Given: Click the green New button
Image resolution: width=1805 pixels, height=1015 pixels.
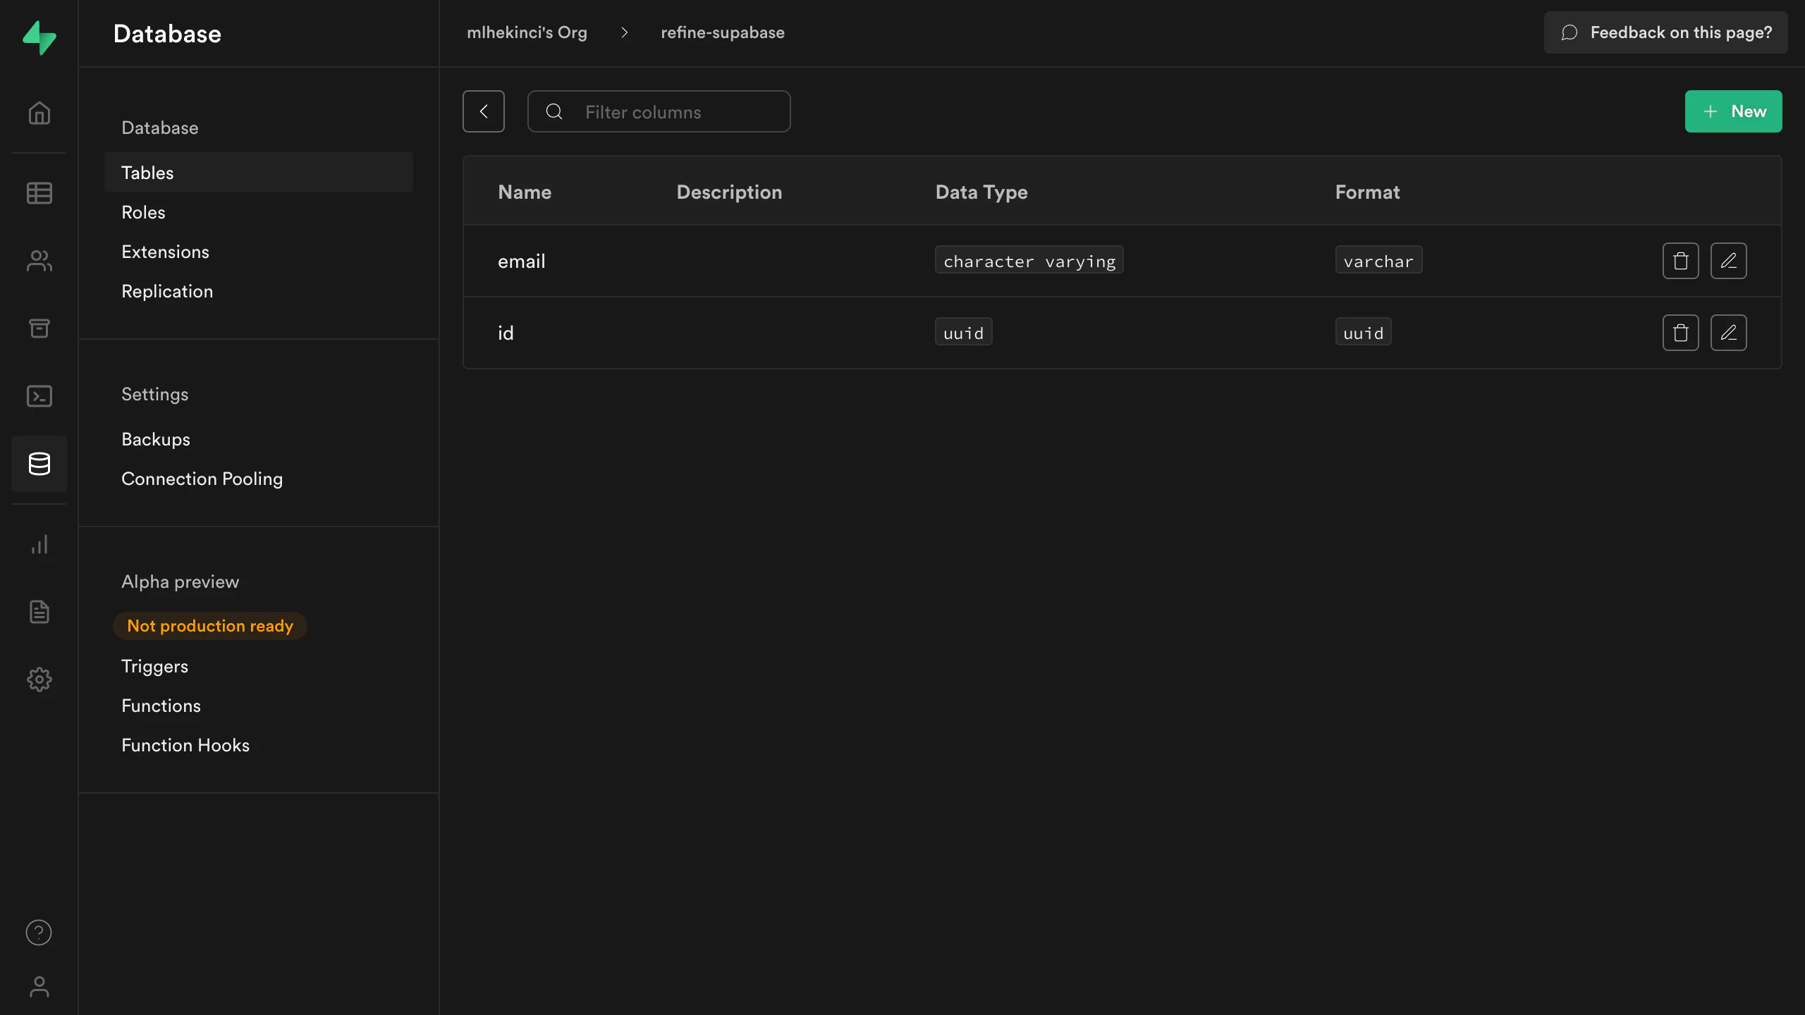Looking at the screenshot, I should pos(1733,111).
